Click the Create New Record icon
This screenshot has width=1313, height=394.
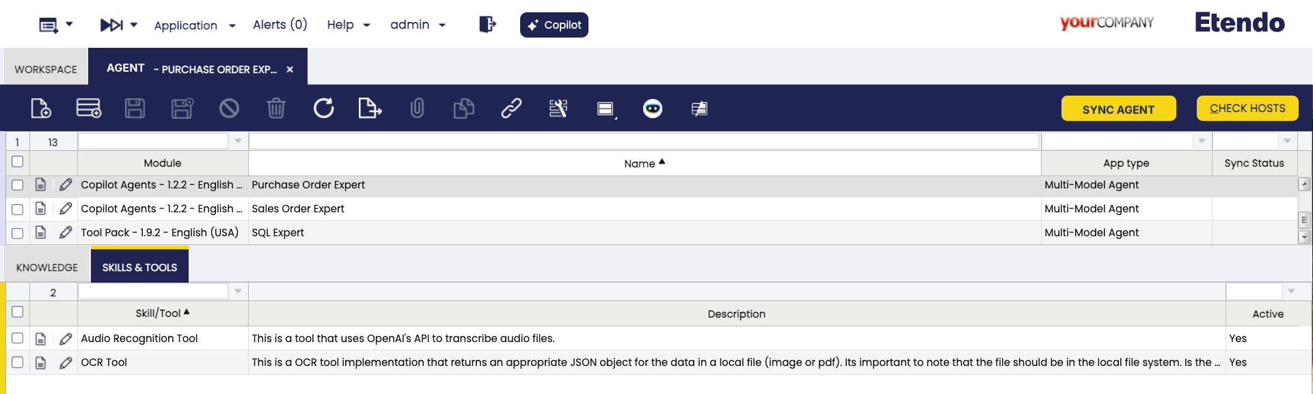point(41,108)
